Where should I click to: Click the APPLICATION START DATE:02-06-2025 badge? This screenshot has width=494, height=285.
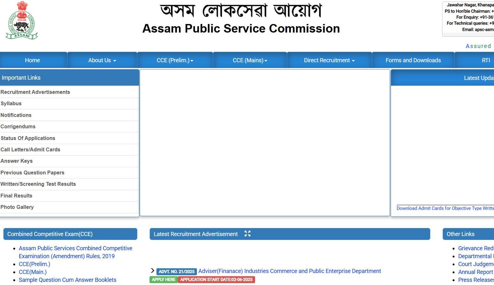coord(217,280)
